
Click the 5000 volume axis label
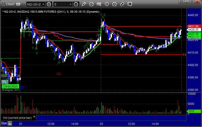tap(191, 104)
